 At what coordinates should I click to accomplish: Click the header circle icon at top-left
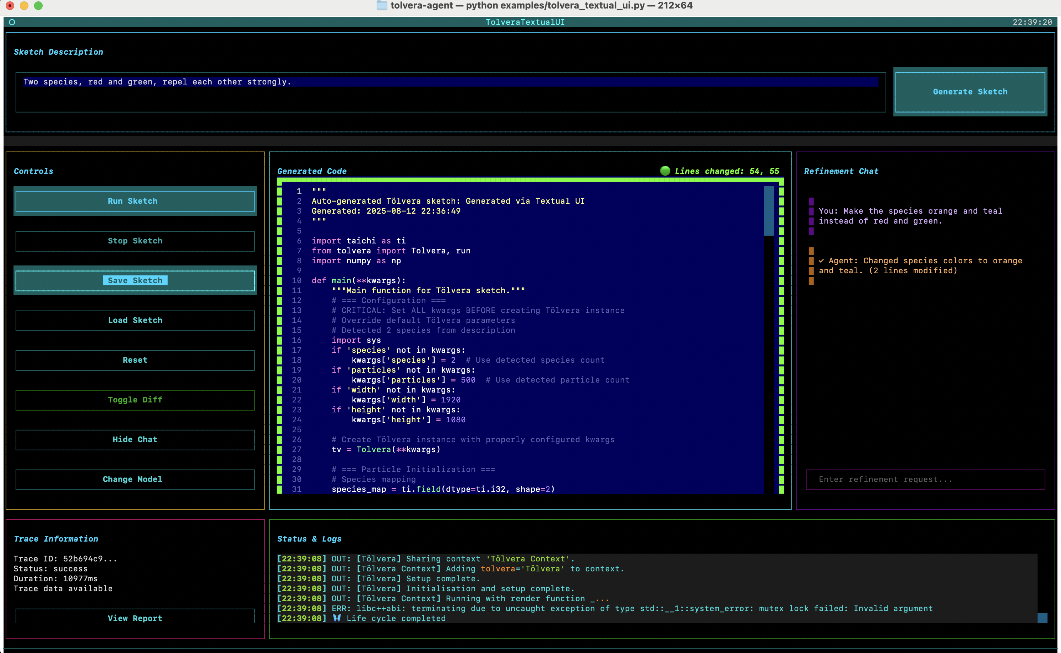coord(12,22)
